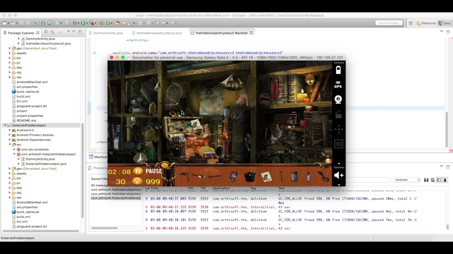453x254 pixels.
Task: Pause the game with orange pause button
Action: pos(138,171)
